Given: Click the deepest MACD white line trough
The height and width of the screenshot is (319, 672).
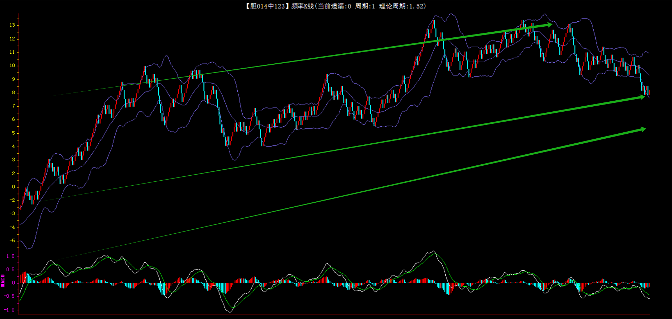Looking at the screenshot, I should coord(229,312).
